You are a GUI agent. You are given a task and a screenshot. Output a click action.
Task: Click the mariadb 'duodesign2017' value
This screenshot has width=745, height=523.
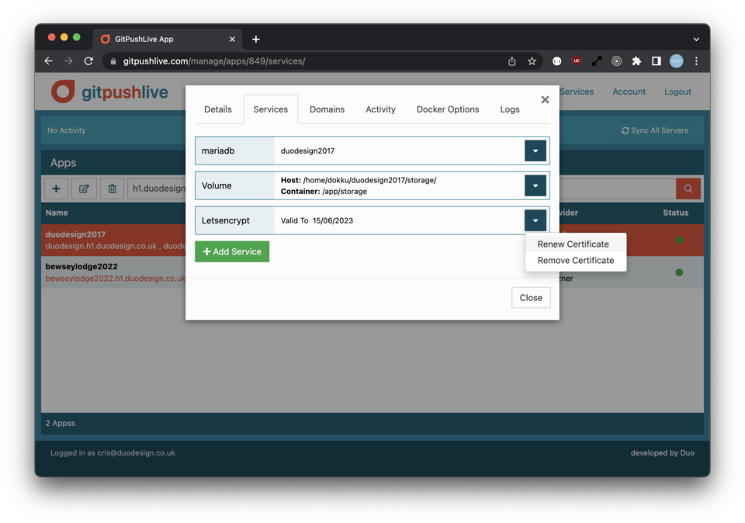click(307, 151)
